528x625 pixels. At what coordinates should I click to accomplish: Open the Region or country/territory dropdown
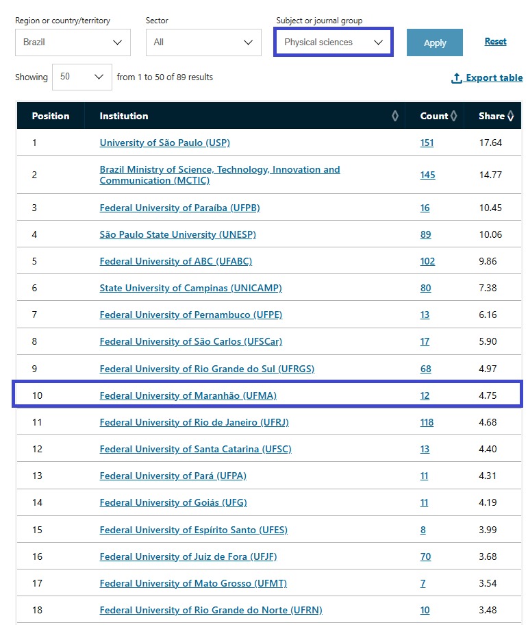[x=73, y=42]
